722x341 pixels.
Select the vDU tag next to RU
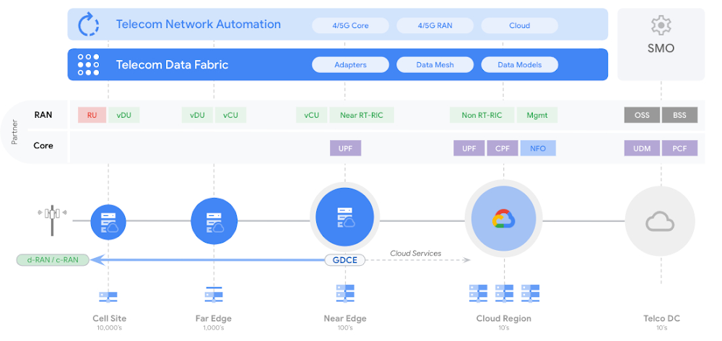coord(124,115)
